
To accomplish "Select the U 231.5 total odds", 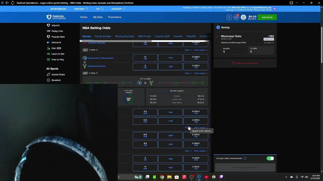I will point(196,168).
